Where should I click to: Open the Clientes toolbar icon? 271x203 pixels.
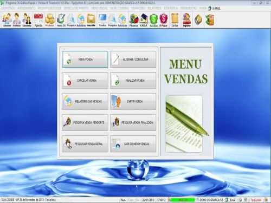[7, 19]
